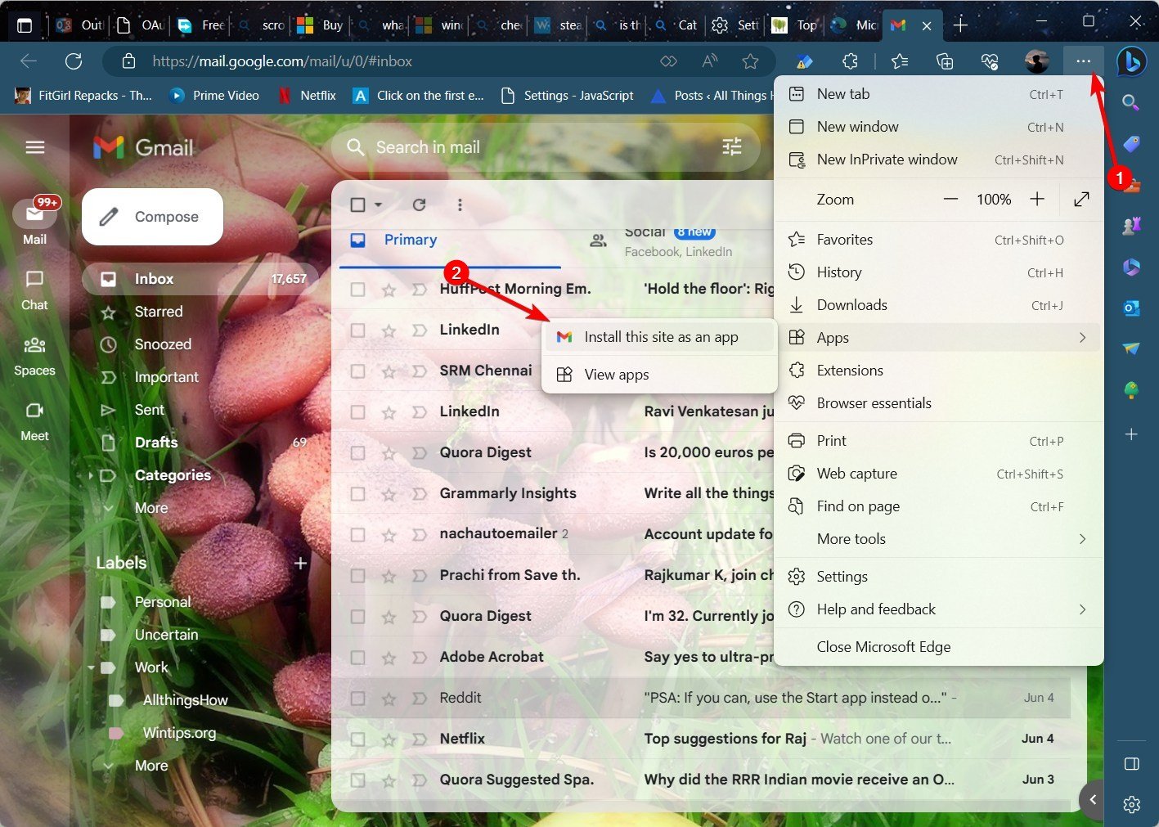Open sidebar Search icon
Screen dimensions: 1159x827
click(1131, 102)
